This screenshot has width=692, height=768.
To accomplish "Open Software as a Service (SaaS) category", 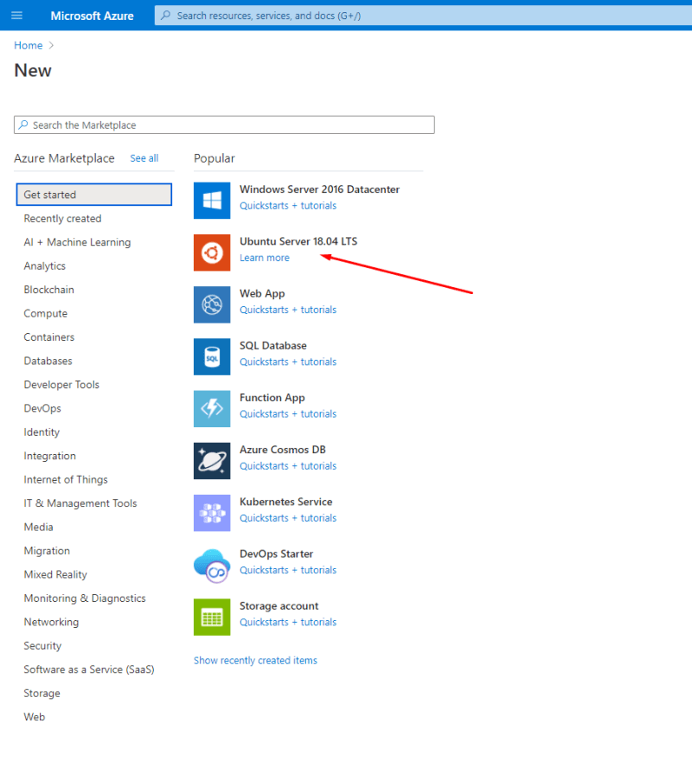I will point(89,669).
